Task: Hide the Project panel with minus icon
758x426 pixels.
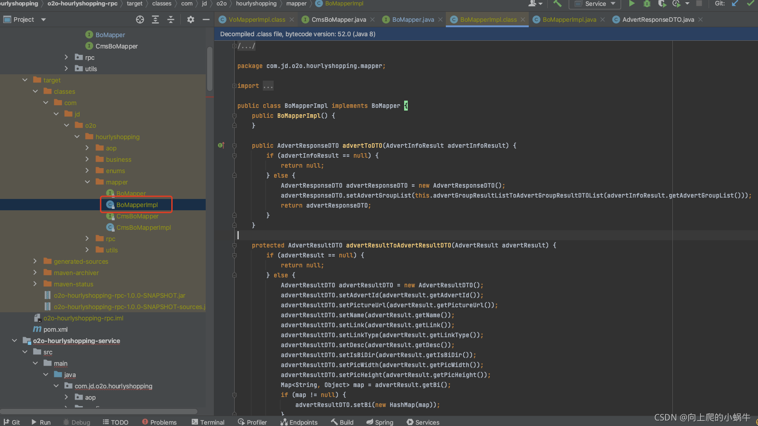Action: tap(206, 19)
